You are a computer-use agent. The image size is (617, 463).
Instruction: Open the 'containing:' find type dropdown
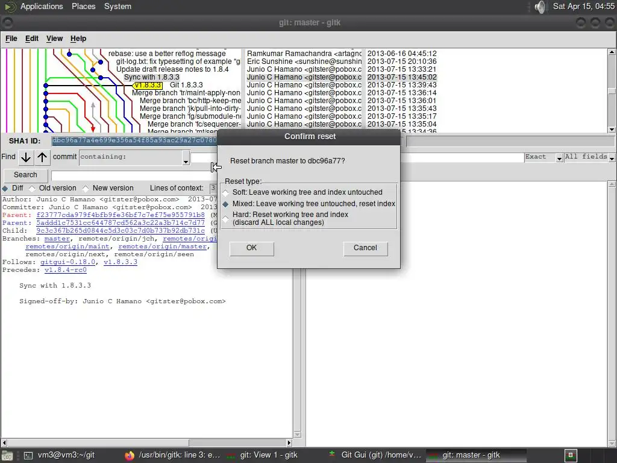coord(186,159)
